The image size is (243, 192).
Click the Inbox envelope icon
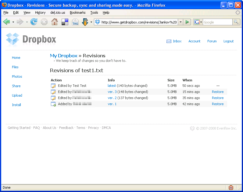(169, 41)
